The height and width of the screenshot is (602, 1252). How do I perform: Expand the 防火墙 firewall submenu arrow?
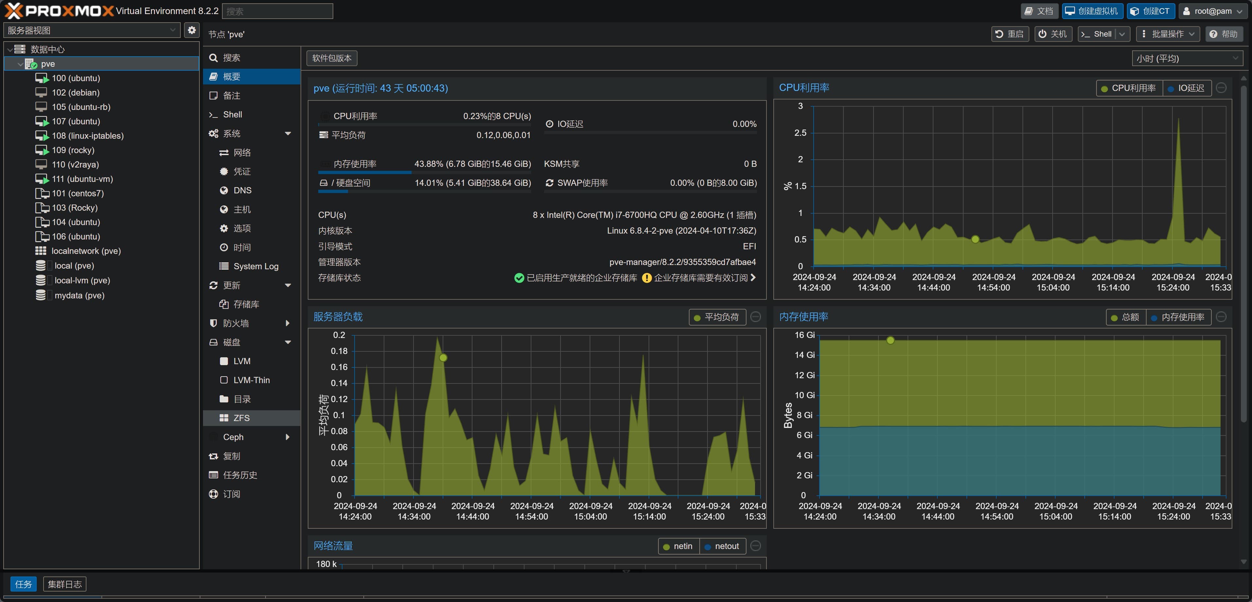pyautogui.click(x=288, y=323)
